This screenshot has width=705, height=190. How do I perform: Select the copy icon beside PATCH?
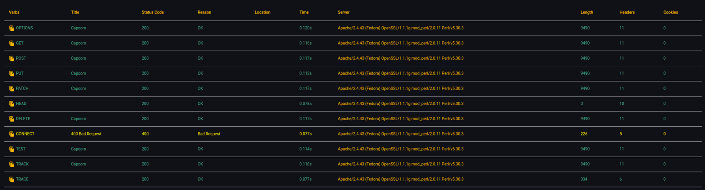pyautogui.click(x=11, y=89)
